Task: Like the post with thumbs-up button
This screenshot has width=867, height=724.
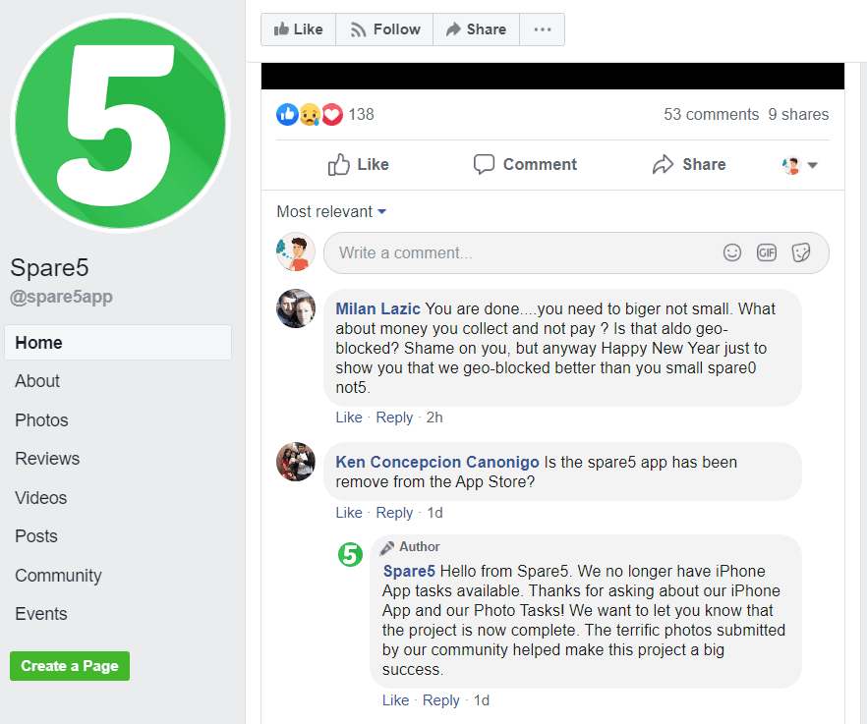Action: 358,165
